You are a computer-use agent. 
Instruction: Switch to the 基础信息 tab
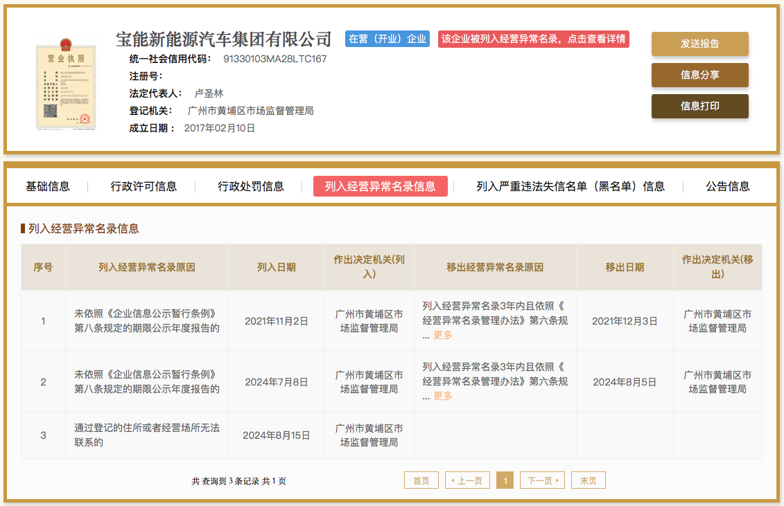click(x=48, y=186)
